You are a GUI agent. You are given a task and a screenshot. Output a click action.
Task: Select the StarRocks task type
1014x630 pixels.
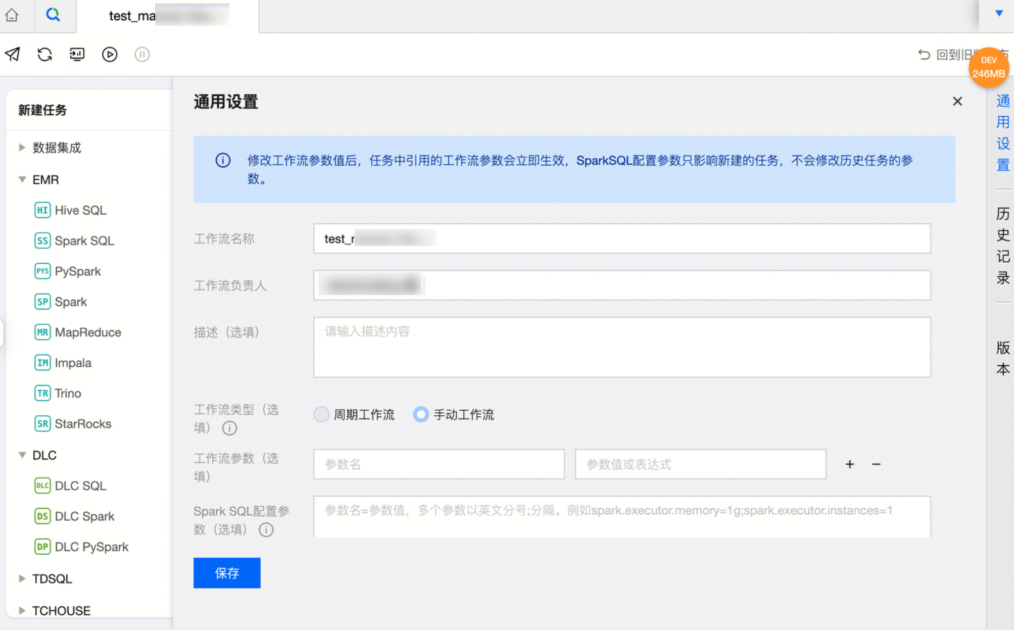coord(82,423)
